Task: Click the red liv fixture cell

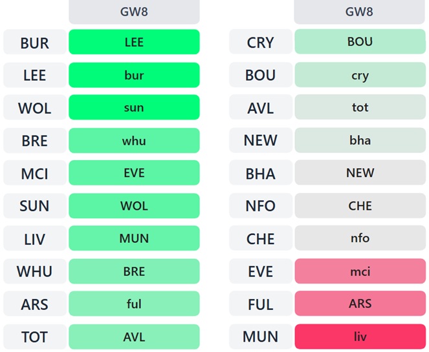Action: (x=360, y=337)
